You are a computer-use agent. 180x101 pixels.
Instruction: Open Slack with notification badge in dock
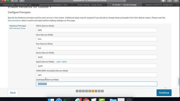[78, 100]
